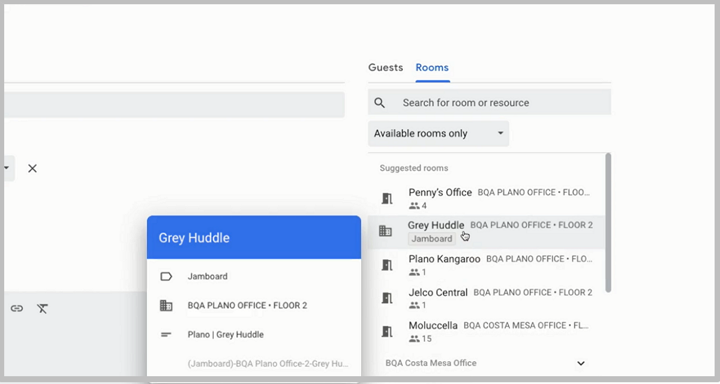Pick the Jelco Central room
The height and width of the screenshot is (384, 720).
[486, 298]
